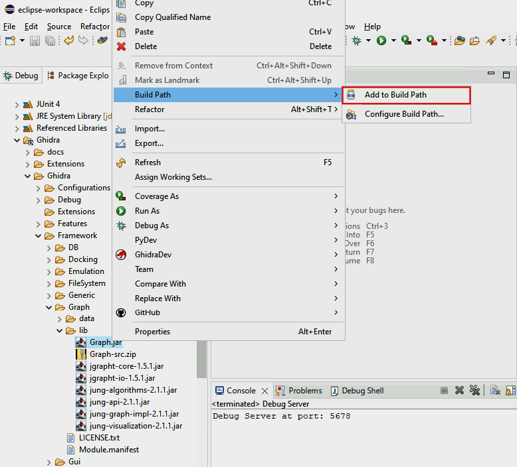
Task: Open the GhidraDev submenu
Action: [x=229, y=255]
